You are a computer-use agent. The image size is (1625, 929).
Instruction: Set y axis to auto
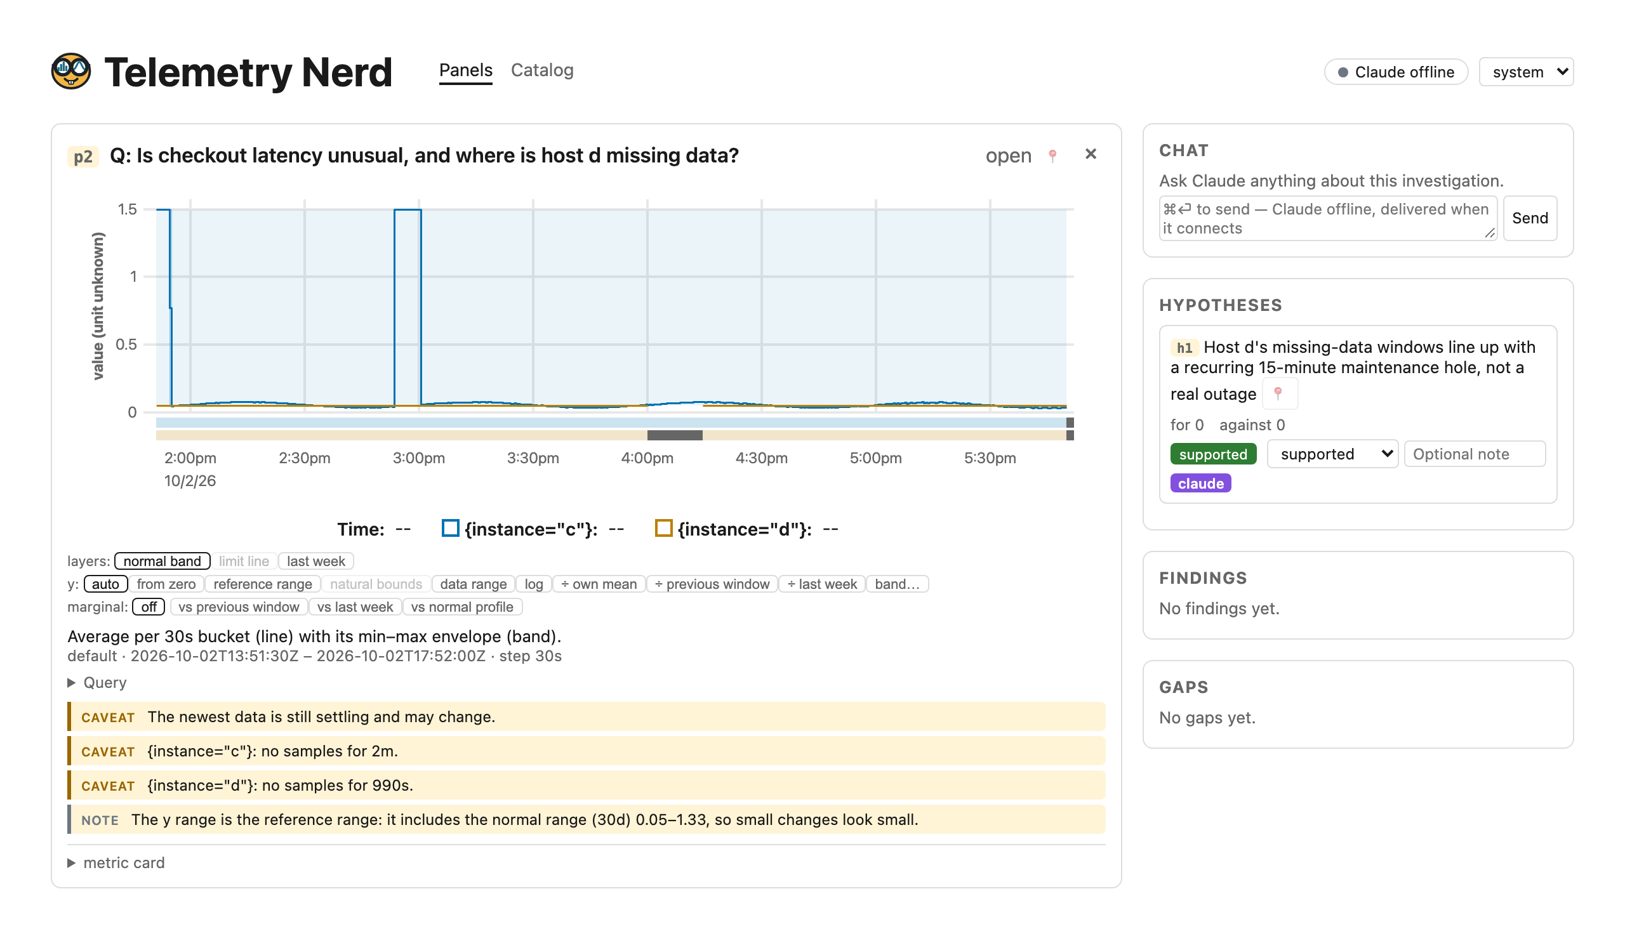pos(105,584)
